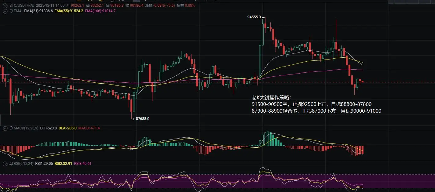Click the low price 低 90186.3
This screenshot has height=192, width=435.
[115, 5]
